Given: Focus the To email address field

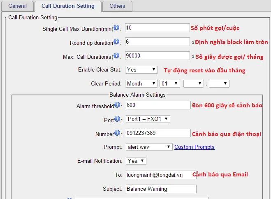Looking at the screenshot, I should coord(160,175).
